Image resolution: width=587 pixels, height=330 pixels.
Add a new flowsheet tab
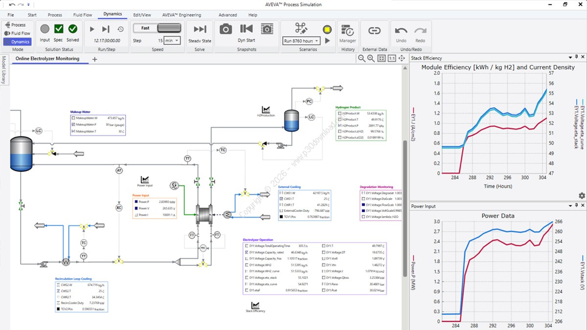click(95, 59)
